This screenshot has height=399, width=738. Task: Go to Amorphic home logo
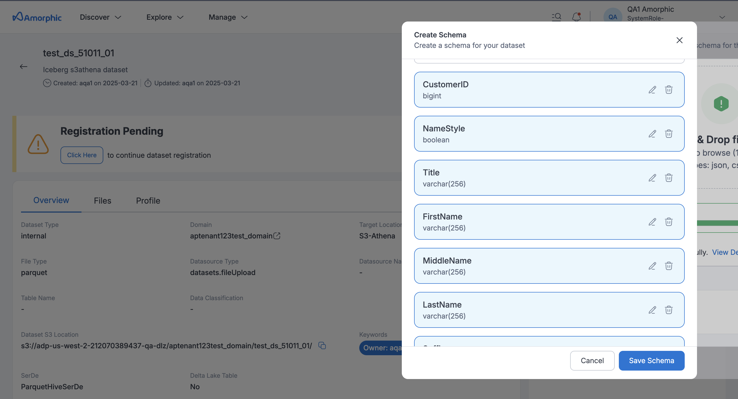click(37, 17)
